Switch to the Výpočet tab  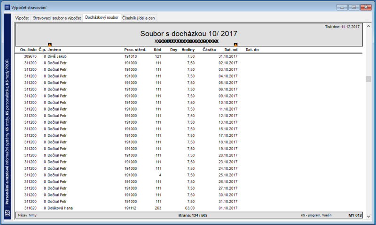point(22,18)
